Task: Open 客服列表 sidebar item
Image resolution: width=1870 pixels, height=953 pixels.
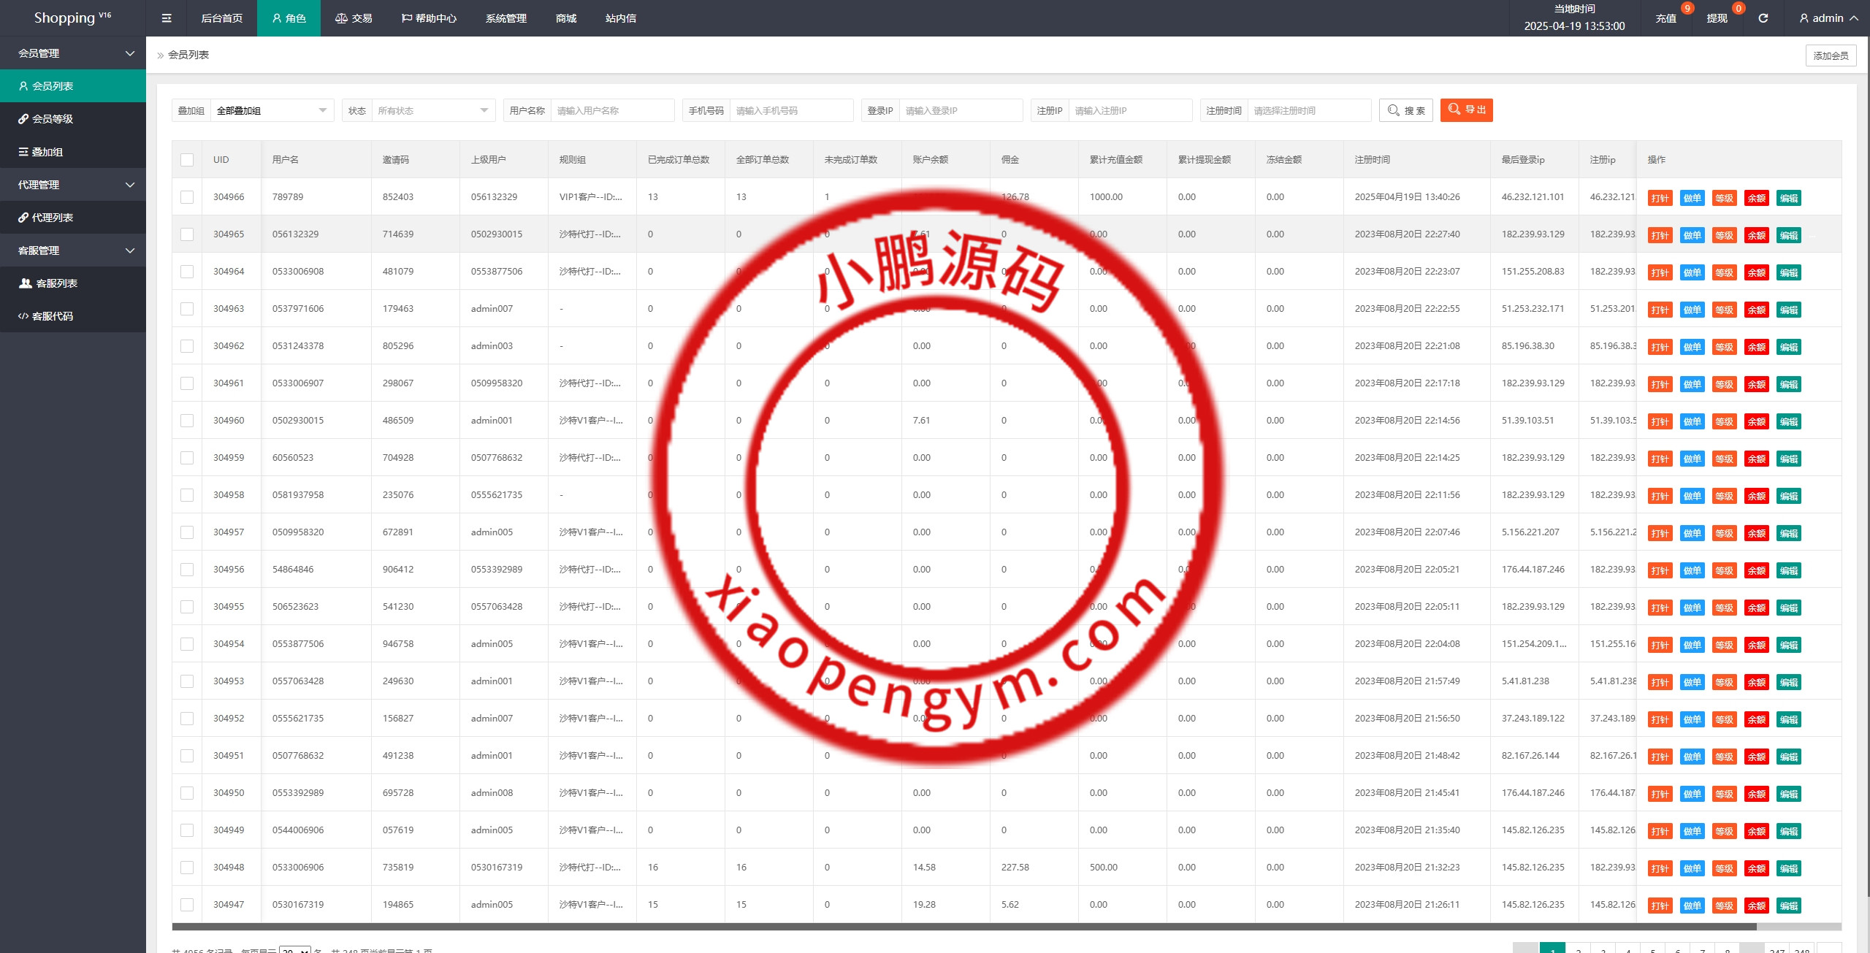Action: coord(56,283)
